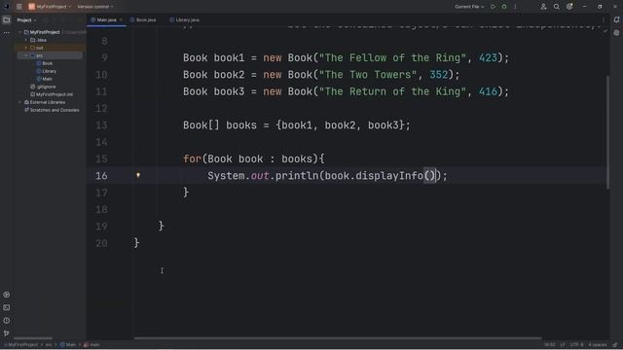This screenshot has height=350, width=623.
Task: Open more run actions menu
Action: pyautogui.click(x=515, y=7)
